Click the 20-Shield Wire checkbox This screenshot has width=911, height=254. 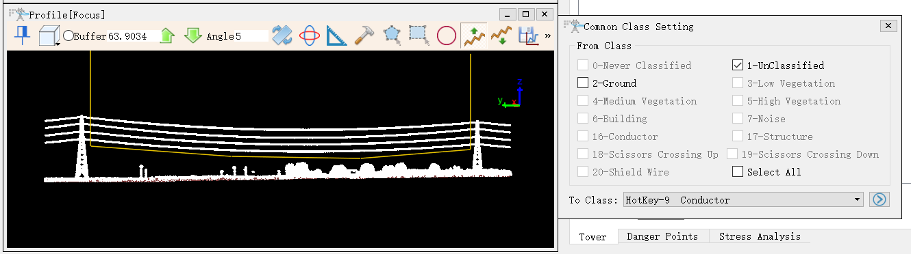583,172
